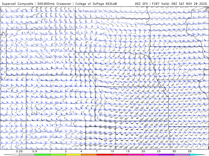Click the '0.5' legend value
Image resolution: width=209 pixels, height=156 pixels.
click(x=35, y=151)
